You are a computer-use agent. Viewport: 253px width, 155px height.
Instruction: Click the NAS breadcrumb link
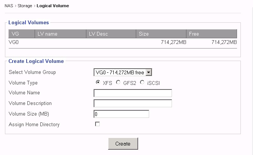[8, 6]
